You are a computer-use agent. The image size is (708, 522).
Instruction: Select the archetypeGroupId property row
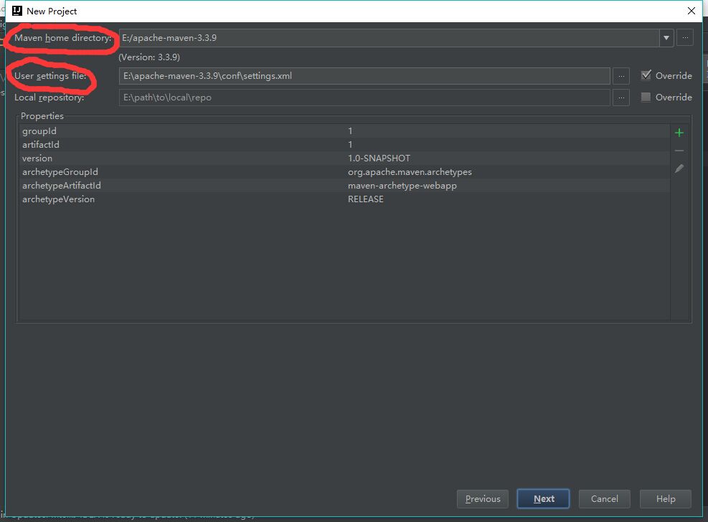pyautogui.click(x=344, y=172)
